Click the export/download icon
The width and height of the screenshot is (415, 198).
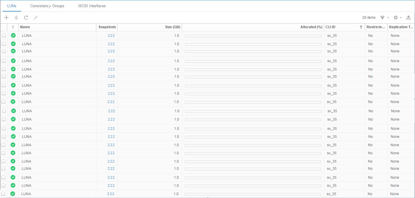click(408, 17)
